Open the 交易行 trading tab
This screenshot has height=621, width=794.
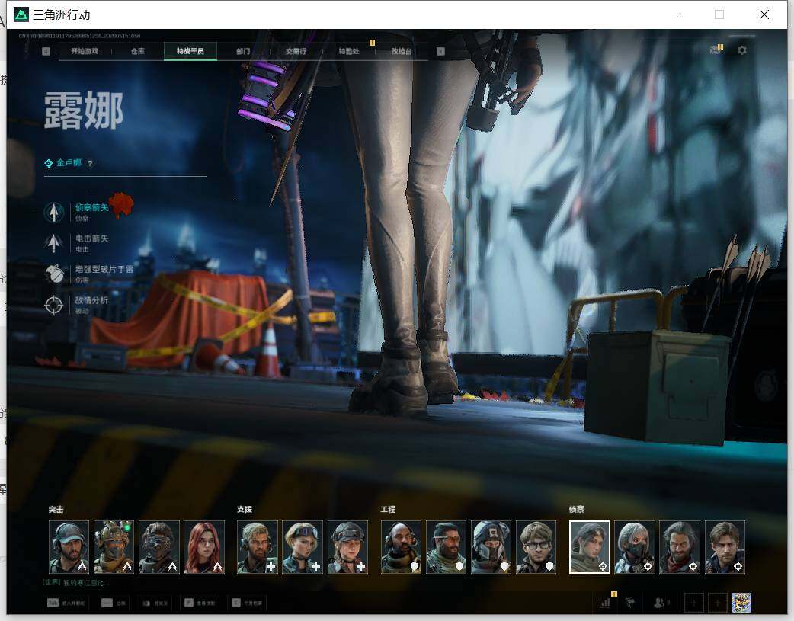point(296,51)
